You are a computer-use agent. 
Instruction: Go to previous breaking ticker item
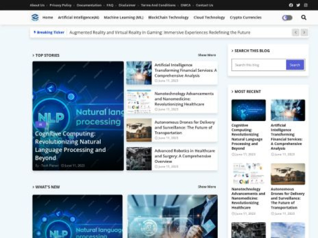click(x=296, y=32)
